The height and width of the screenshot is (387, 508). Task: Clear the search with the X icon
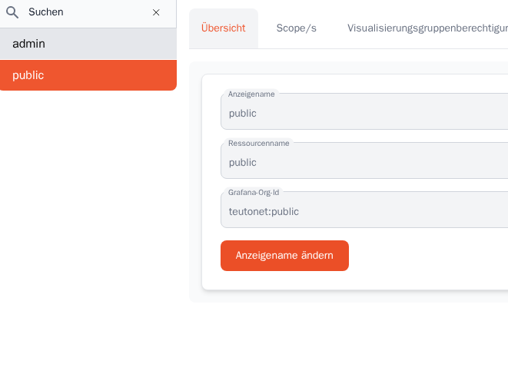point(156,12)
